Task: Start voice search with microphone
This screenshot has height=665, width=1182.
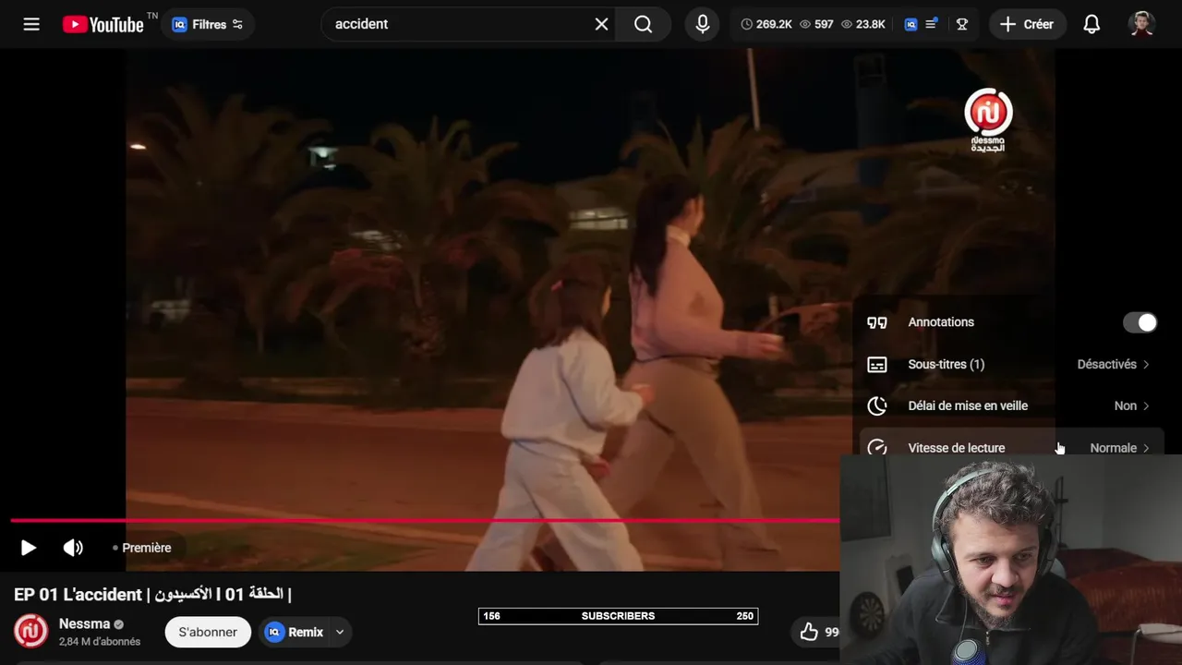Action: coord(703,24)
